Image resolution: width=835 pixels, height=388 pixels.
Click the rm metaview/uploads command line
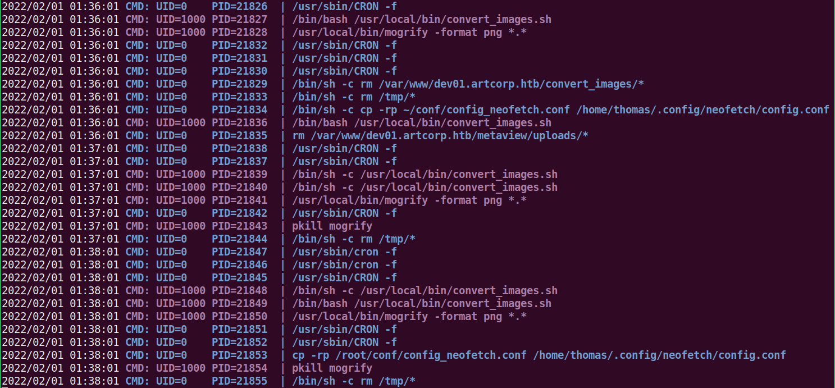(x=440, y=135)
